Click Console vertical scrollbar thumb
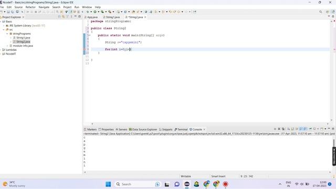This screenshot has height=189, width=336. (334, 143)
